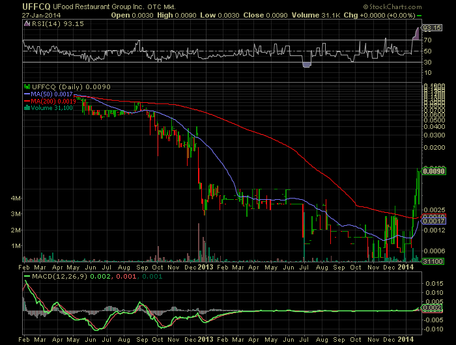Select the blue MA(50) legend line

tap(27, 94)
